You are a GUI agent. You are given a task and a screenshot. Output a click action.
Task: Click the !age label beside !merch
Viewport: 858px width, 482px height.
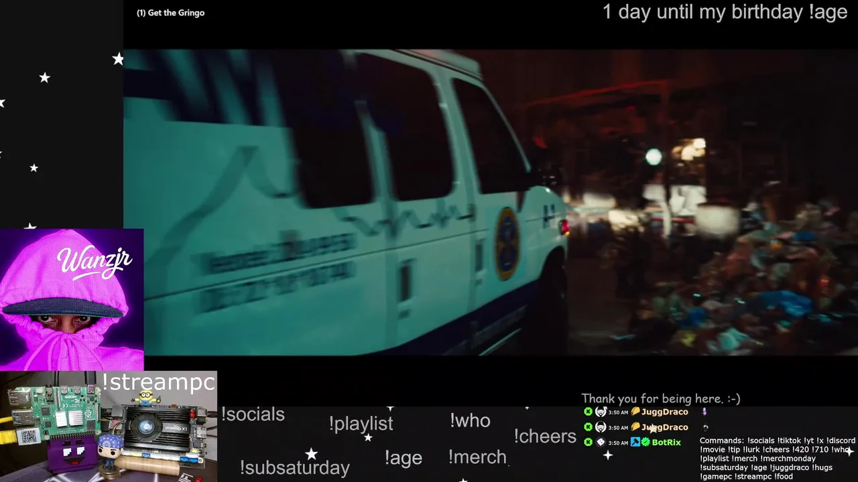403,458
